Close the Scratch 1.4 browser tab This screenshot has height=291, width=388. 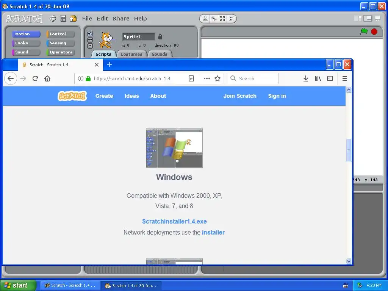point(97,65)
